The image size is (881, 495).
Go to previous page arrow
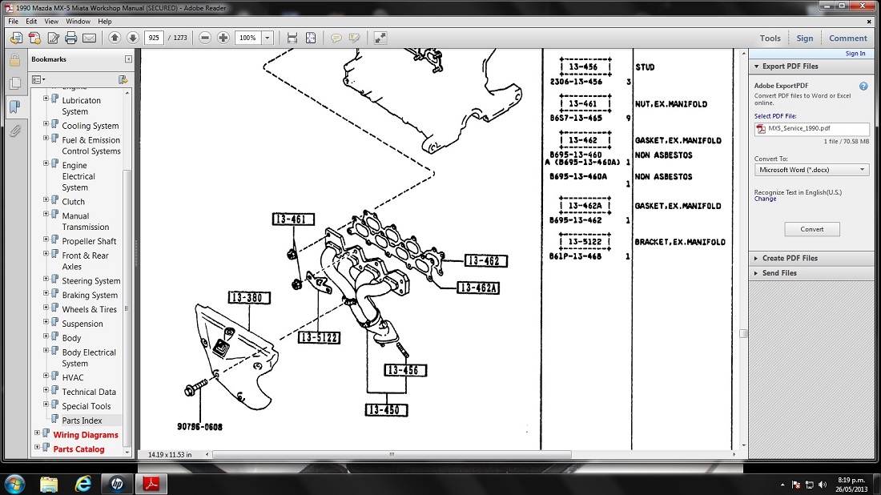click(x=115, y=38)
